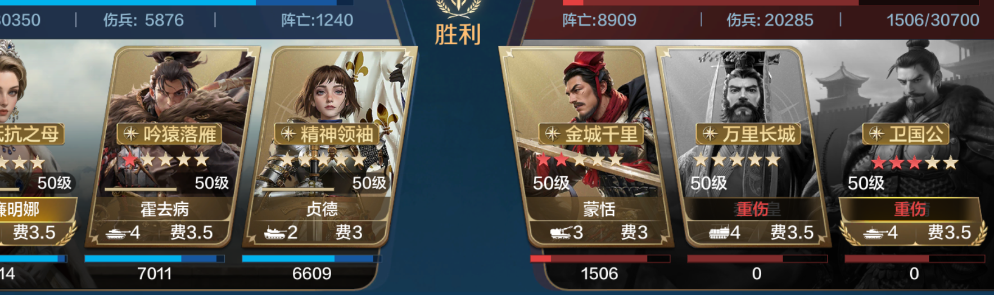Screen dimensions: 994x295
Task: Click the tank troop icon under 贞德
Action: 275,233
